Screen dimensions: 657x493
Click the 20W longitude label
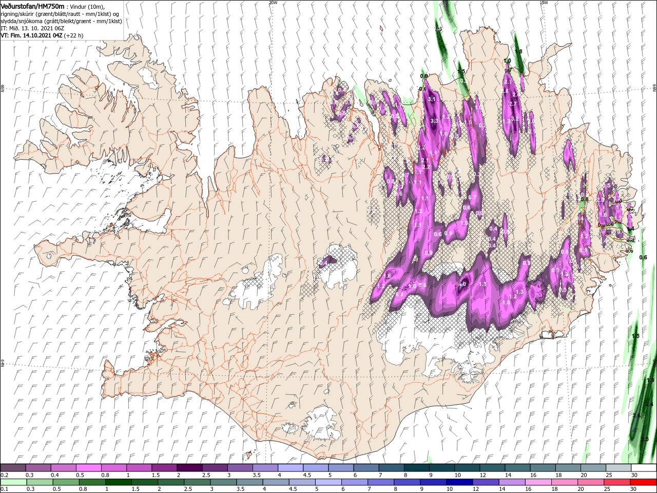273,3
